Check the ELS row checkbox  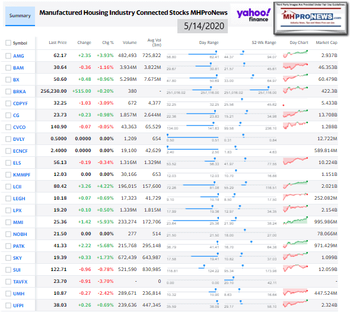click(8, 163)
